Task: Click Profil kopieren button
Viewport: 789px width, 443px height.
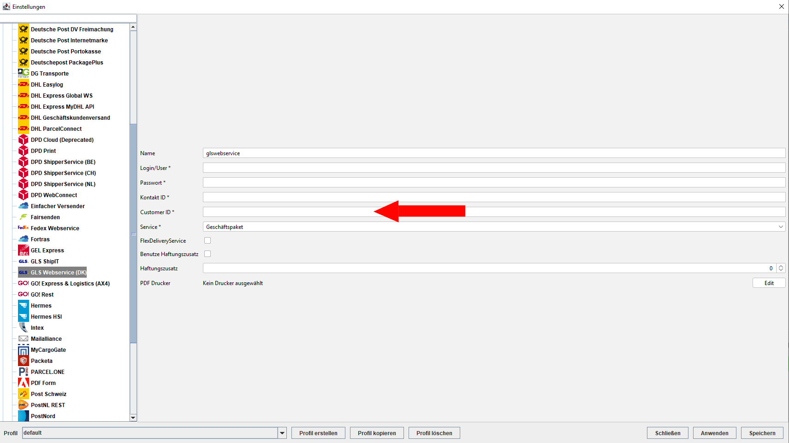Action: pos(377,433)
